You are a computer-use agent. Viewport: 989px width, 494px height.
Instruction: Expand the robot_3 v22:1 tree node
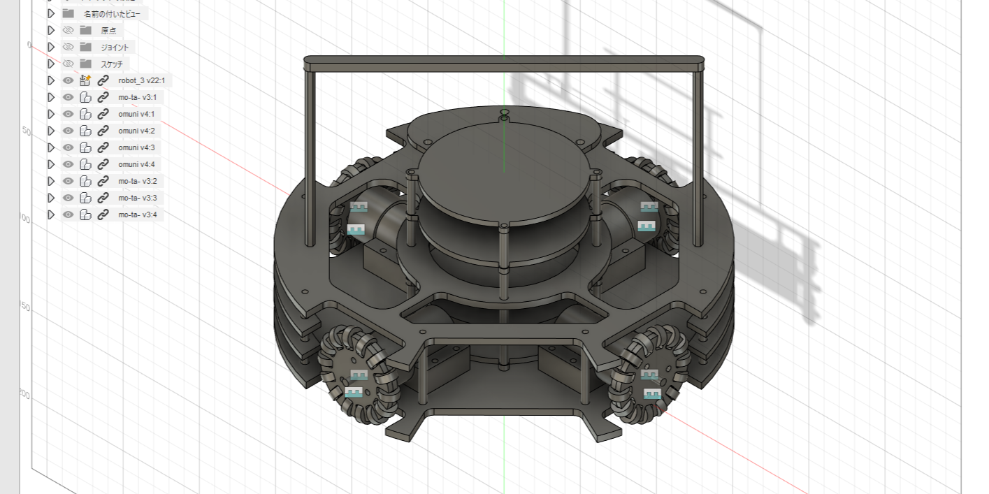click(x=51, y=80)
